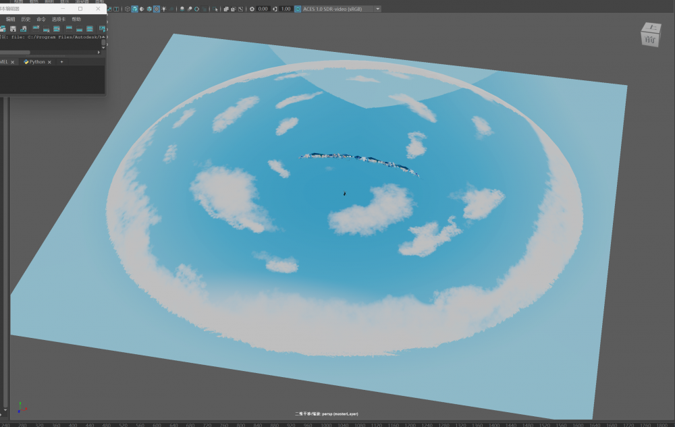Toggle smooth shade all display

pyautogui.click(x=134, y=9)
